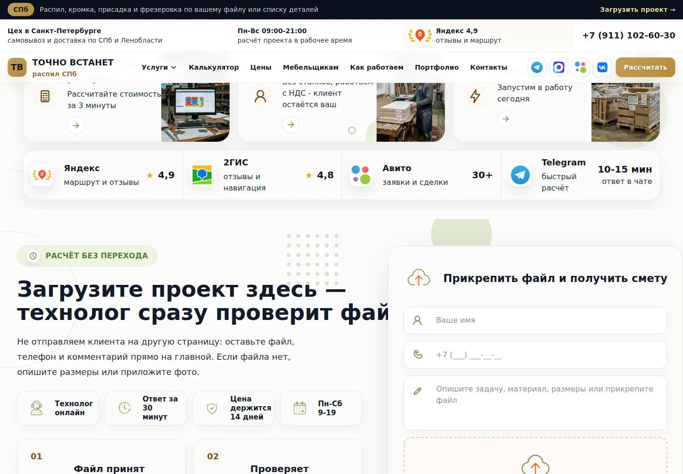
Task: Focus the Опишите задачу text area
Action: (535, 403)
